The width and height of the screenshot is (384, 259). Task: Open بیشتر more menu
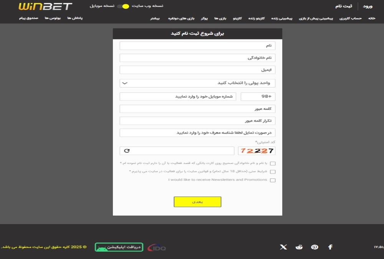click(155, 18)
